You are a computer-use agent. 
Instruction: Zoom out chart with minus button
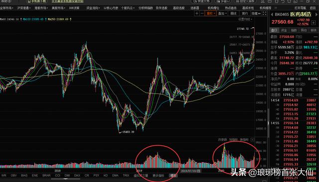tap(202, 13)
